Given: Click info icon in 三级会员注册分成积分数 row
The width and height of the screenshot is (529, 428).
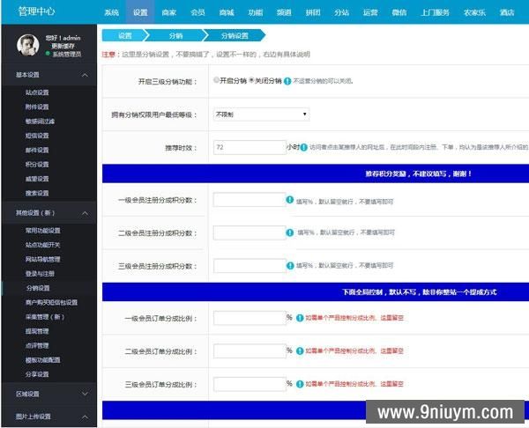Looking at the screenshot, I should pyautogui.click(x=290, y=266).
